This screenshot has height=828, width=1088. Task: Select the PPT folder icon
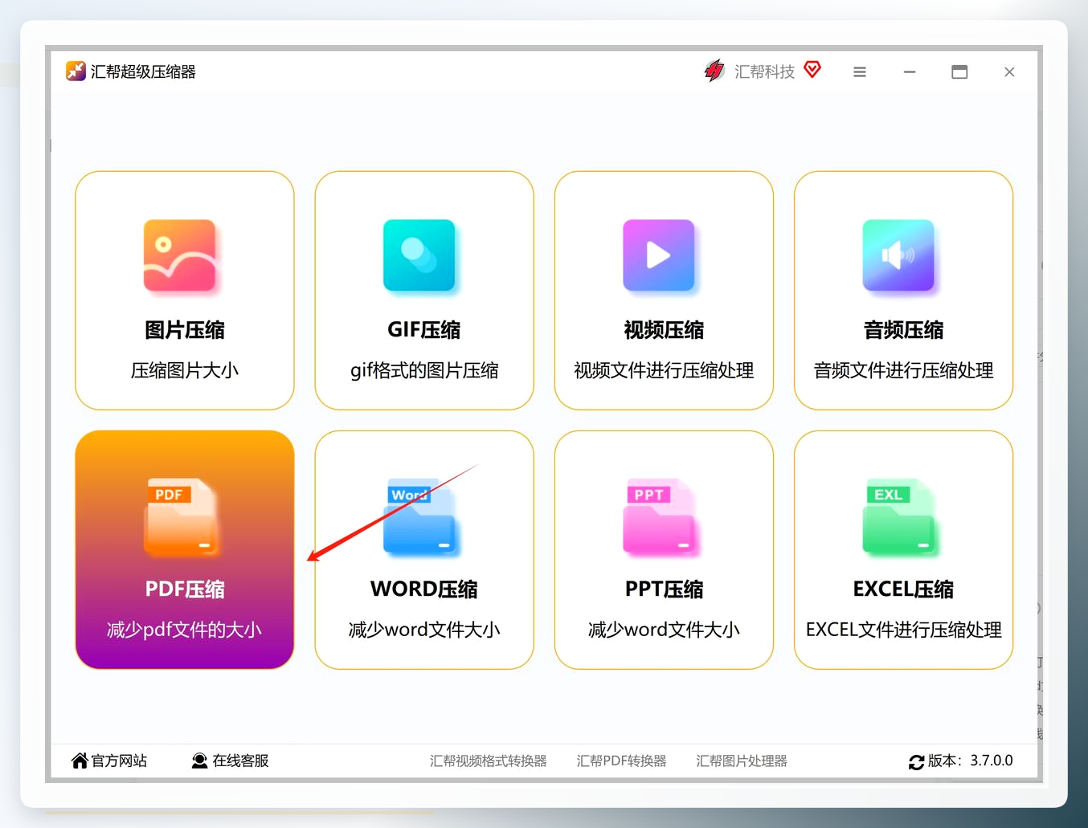[x=660, y=517]
